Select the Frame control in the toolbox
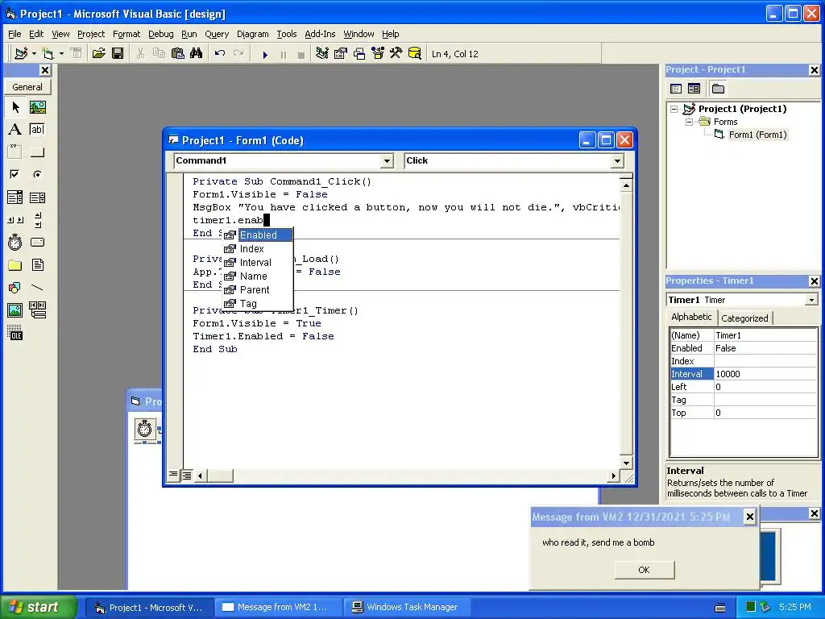The width and height of the screenshot is (825, 619). click(15, 152)
